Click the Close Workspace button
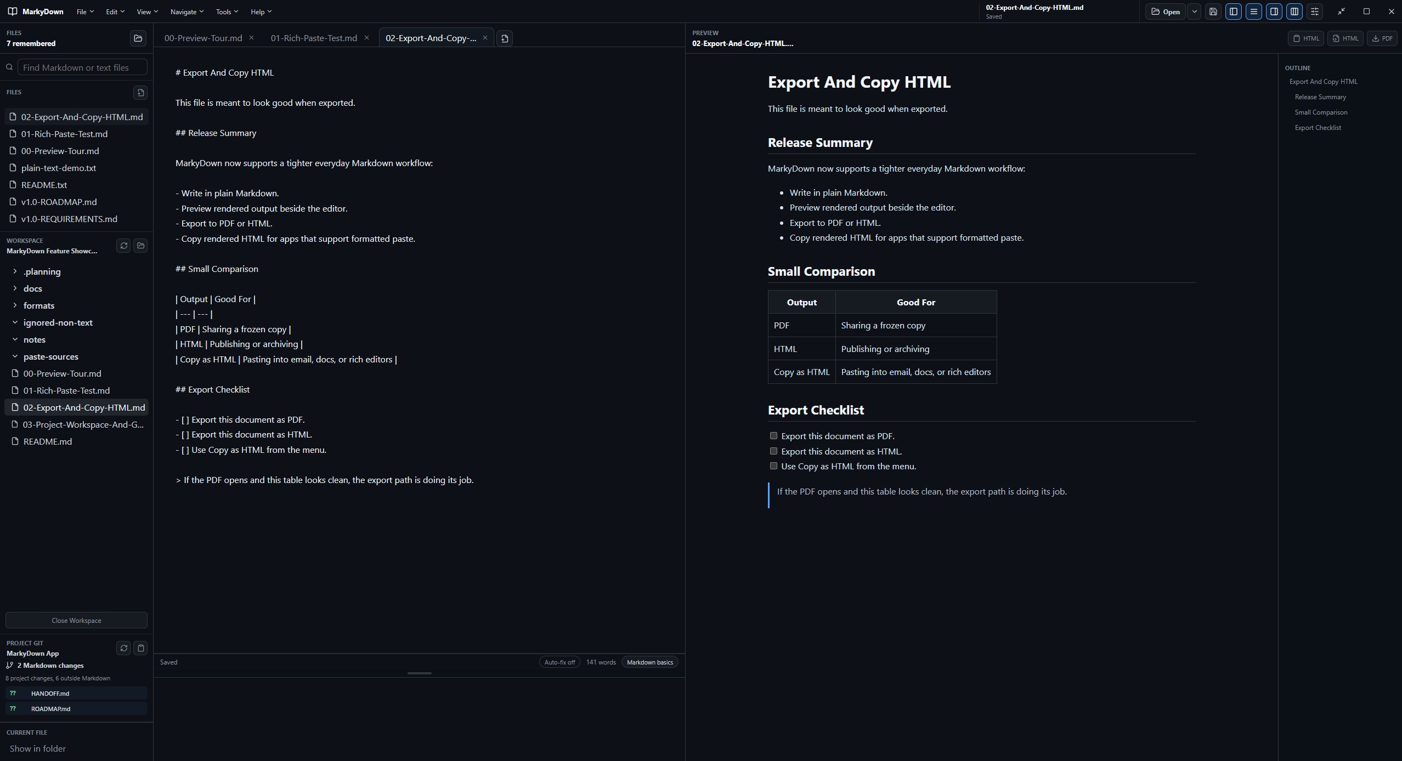The height and width of the screenshot is (761, 1402). coord(76,620)
